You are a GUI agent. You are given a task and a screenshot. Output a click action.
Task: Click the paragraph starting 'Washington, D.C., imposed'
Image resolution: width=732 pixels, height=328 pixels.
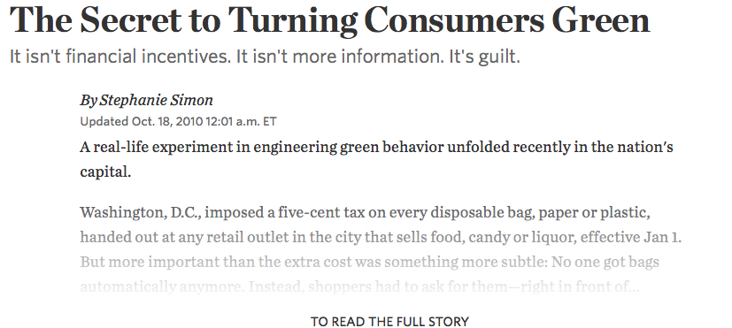pyautogui.click(x=381, y=249)
